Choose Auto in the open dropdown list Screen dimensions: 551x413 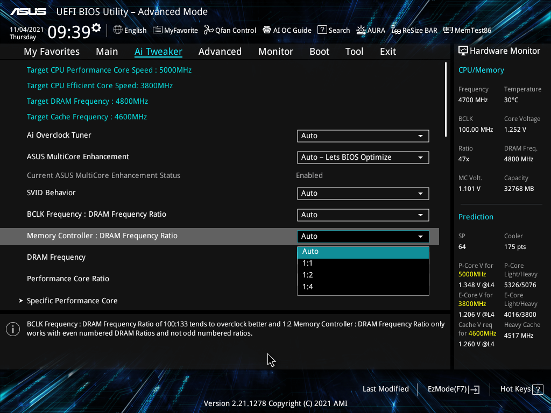point(363,253)
